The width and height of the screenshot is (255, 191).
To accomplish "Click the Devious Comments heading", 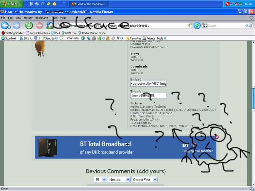I will pyautogui.click(x=110, y=171).
